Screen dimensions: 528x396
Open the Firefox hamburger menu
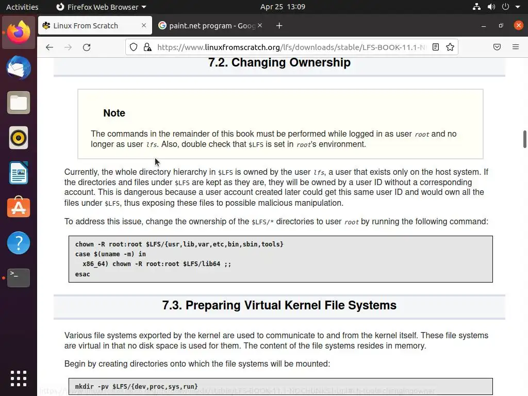coord(516,47)
